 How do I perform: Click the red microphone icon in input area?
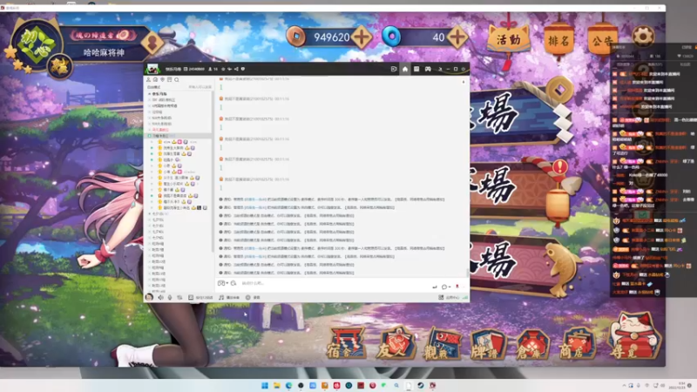(x=457, y=287)
